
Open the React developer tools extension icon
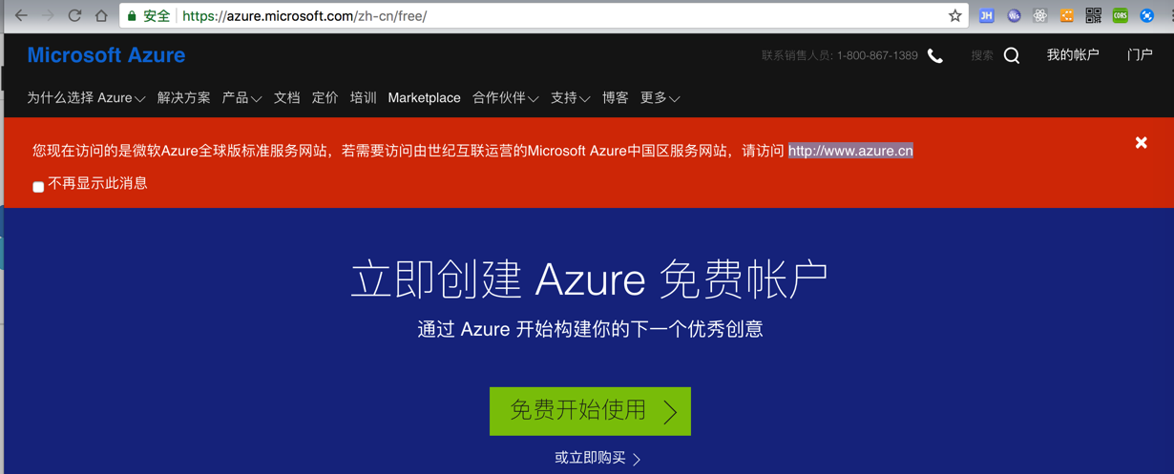tap(1040, 15)
